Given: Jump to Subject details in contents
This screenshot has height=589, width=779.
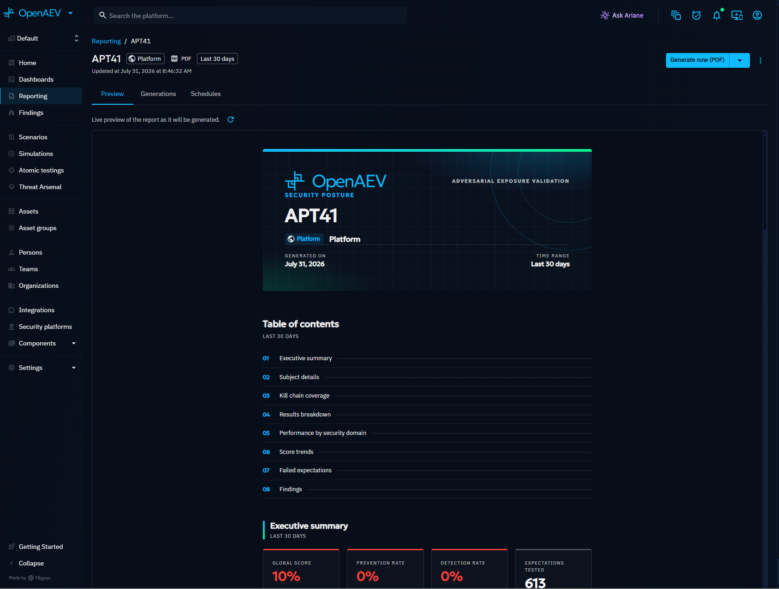Looking at the screenshot, I should click(x=427, y=377).
